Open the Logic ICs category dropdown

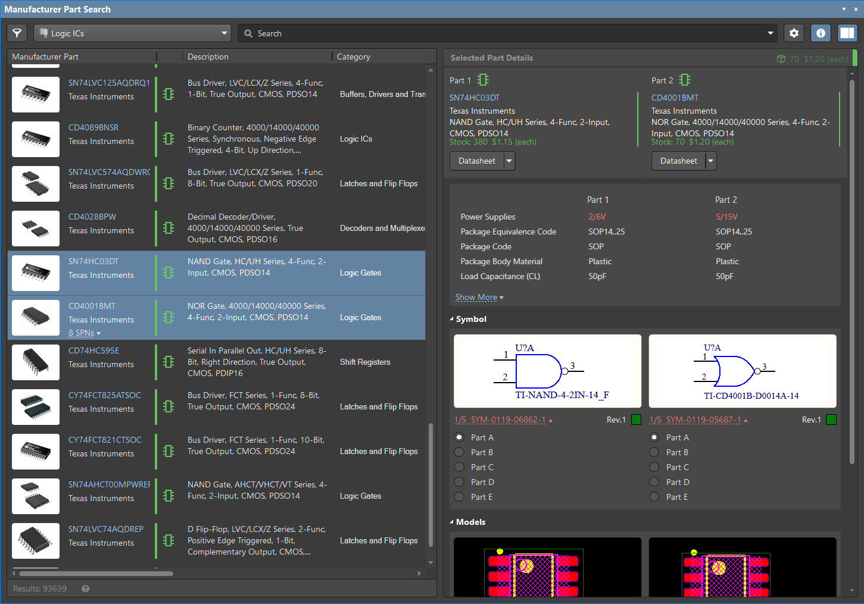(x=132, y=33)
